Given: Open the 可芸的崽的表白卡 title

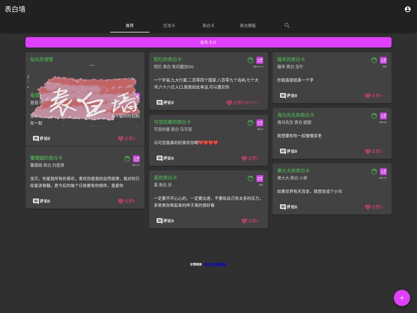Looking at the screenshot, I should point(172,122).
